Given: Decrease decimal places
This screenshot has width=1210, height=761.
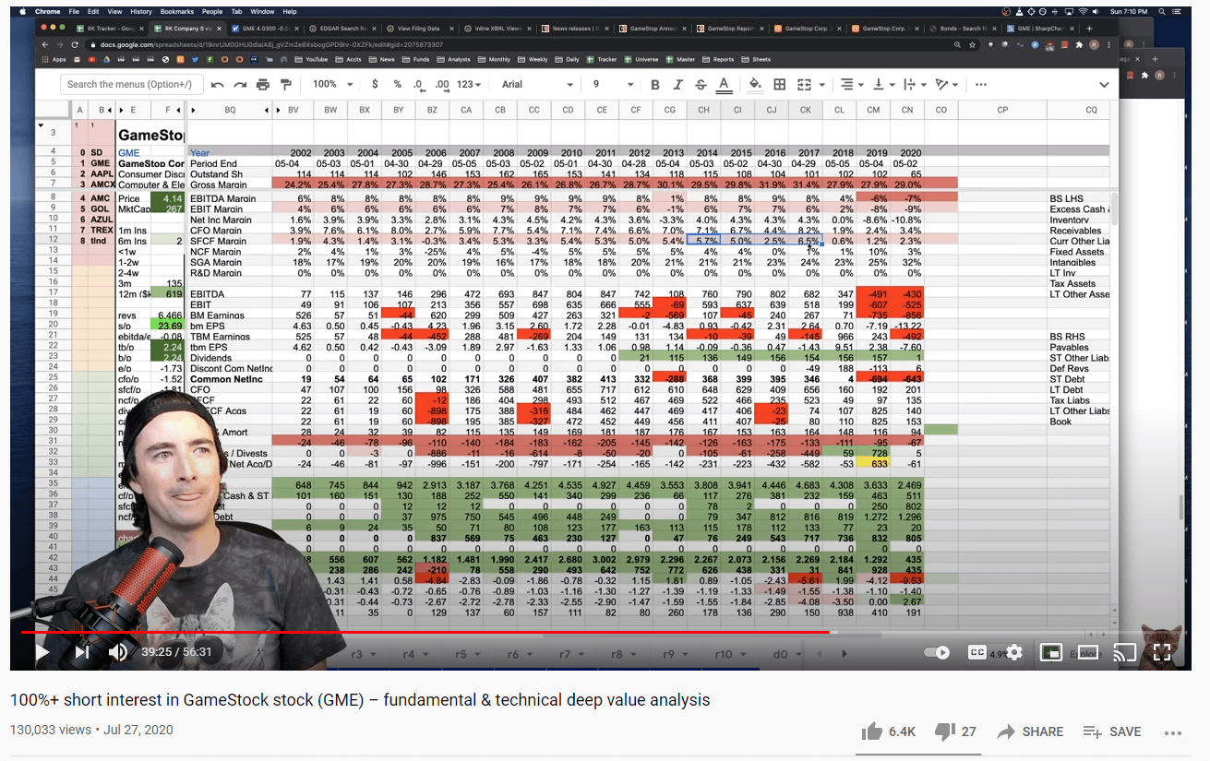Looking at the screenshot, I should (419, 84).
